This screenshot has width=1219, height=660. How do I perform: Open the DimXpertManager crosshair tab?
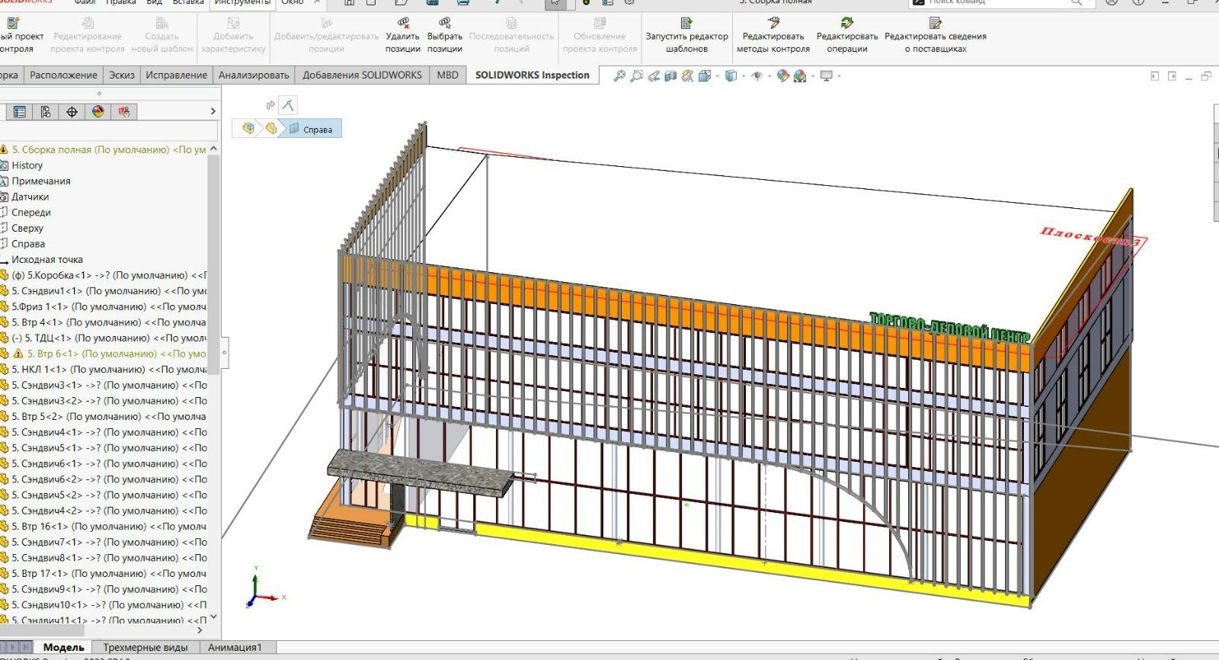pyautogui.click(x=72, y=112)
